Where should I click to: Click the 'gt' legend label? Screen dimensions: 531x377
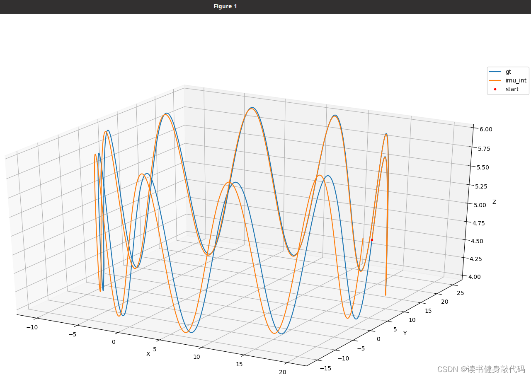click(508, 72)
